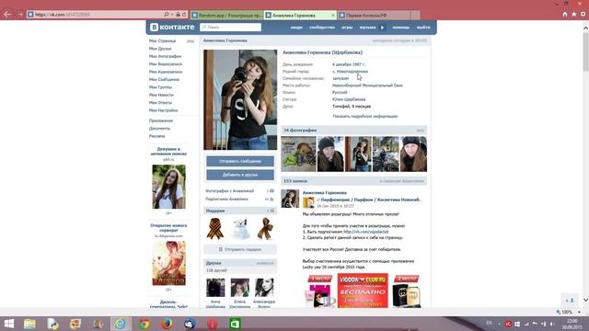
Task: Open the main profile photo
Action: [x=240, y=100]
